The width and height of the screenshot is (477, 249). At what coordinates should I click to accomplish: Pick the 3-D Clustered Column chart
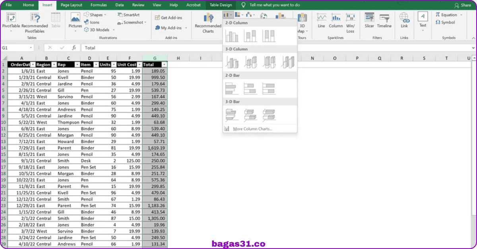[232, 62]
